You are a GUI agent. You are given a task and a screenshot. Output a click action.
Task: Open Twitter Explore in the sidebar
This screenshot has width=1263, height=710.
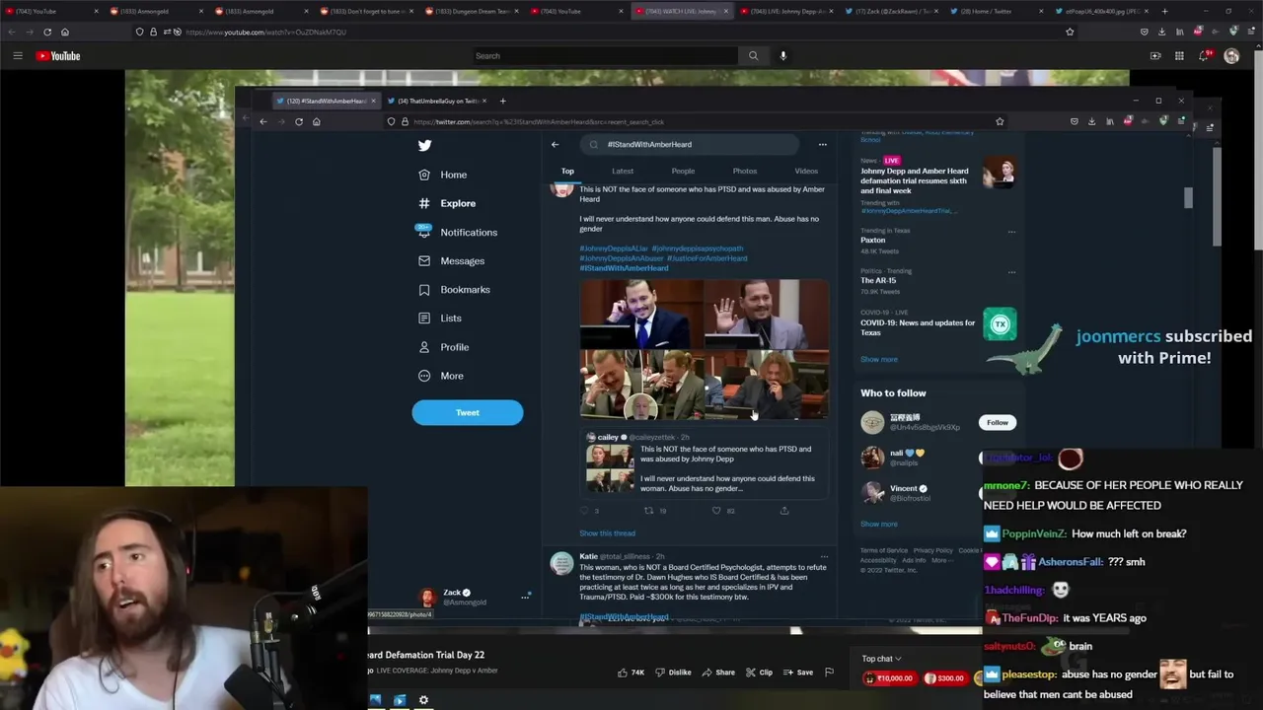click(x=446, y=203)
